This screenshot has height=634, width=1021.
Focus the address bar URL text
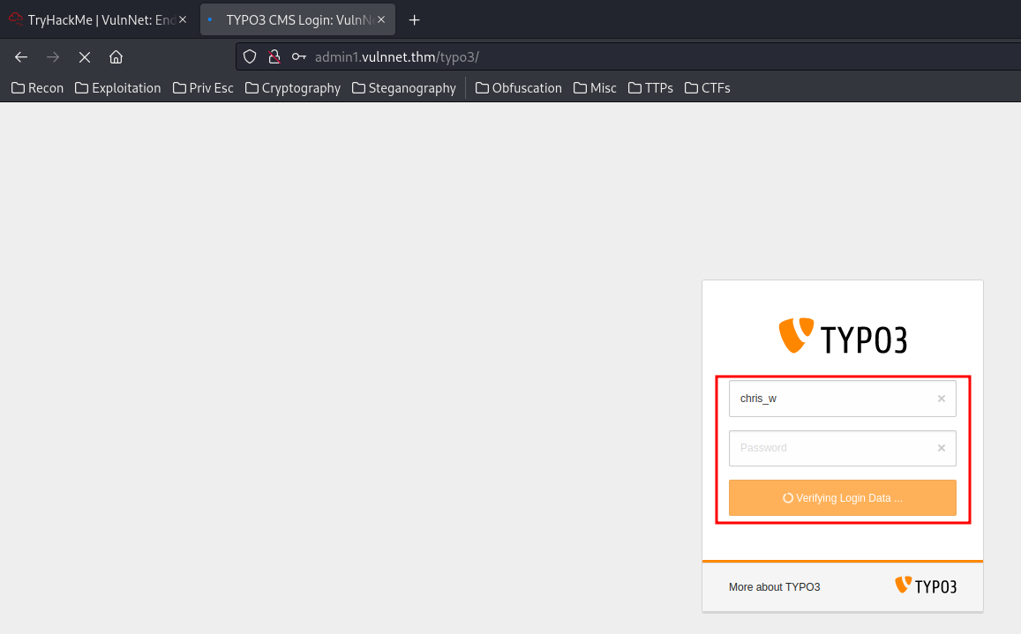click(x=396, y=57)
